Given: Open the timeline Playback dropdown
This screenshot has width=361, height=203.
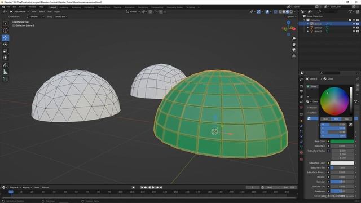Looking at the screenshot, I should click(15, 187).
